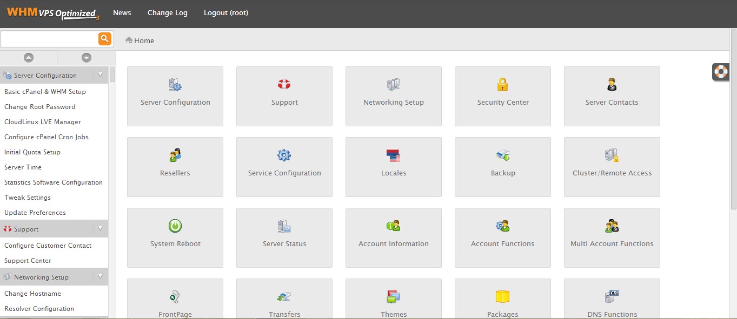Viewport: 737px width, 319px height.
Task: Open the Support lifebuoy tile
Action: click(x=284, y=97)
